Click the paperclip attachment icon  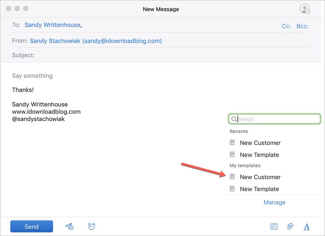tap(290, 227)
